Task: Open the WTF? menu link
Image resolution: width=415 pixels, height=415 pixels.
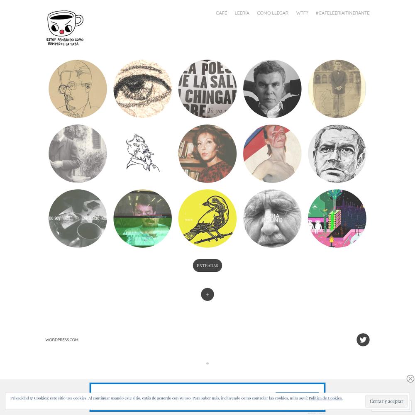Action: pos(302,13)
